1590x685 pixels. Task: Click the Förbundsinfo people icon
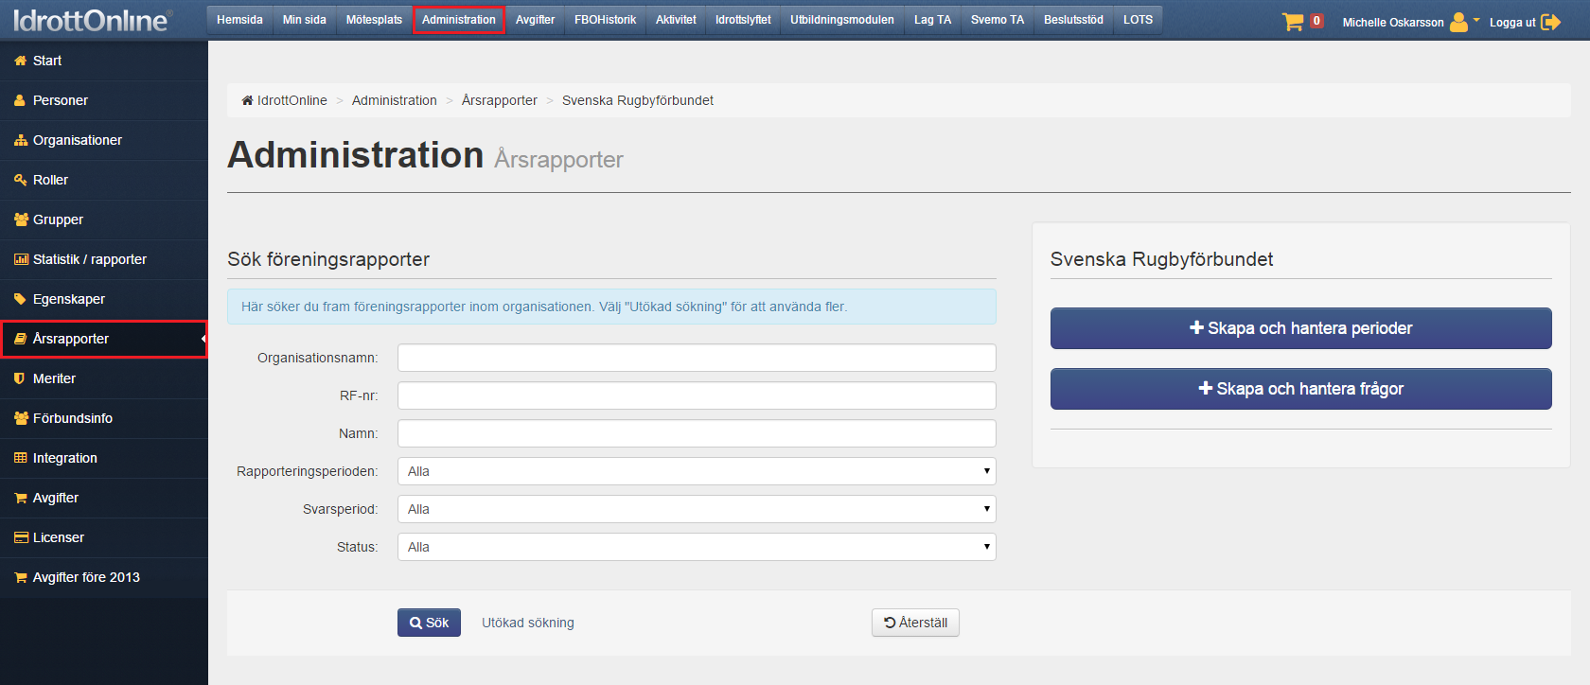point(21,418)
